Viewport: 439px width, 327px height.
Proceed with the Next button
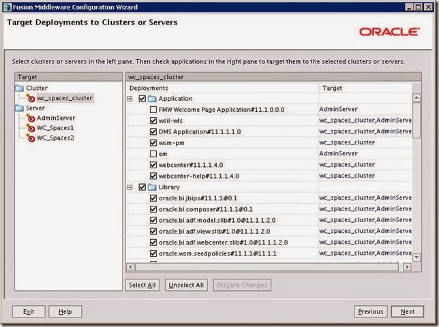point(408,311)
